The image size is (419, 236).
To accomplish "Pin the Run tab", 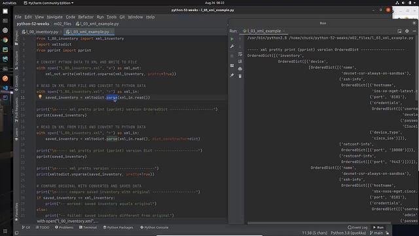I will (x=232, y=75).
